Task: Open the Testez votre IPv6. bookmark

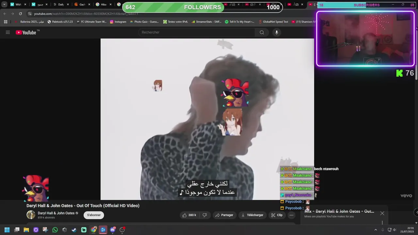Action: point(175,22)
